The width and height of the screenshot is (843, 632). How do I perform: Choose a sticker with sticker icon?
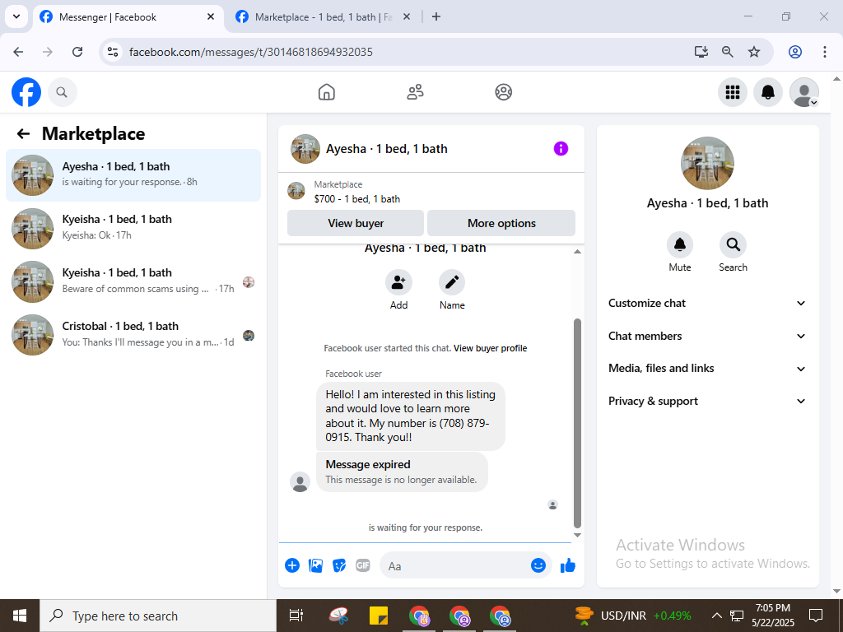click(x=339, y=565)
